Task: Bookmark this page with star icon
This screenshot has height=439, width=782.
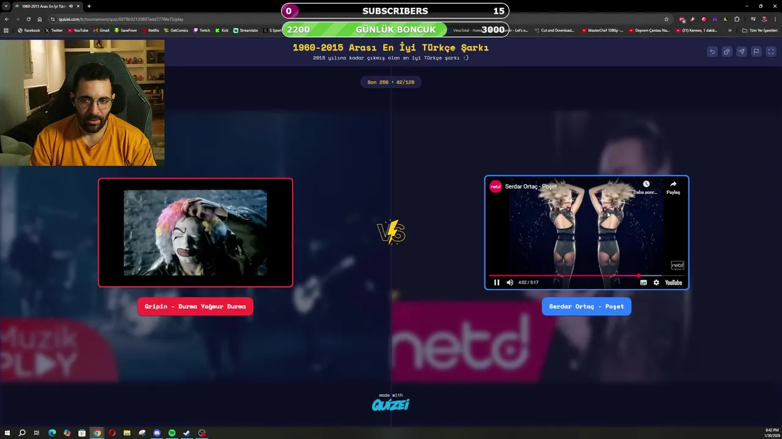Action: tap(667, 19)
